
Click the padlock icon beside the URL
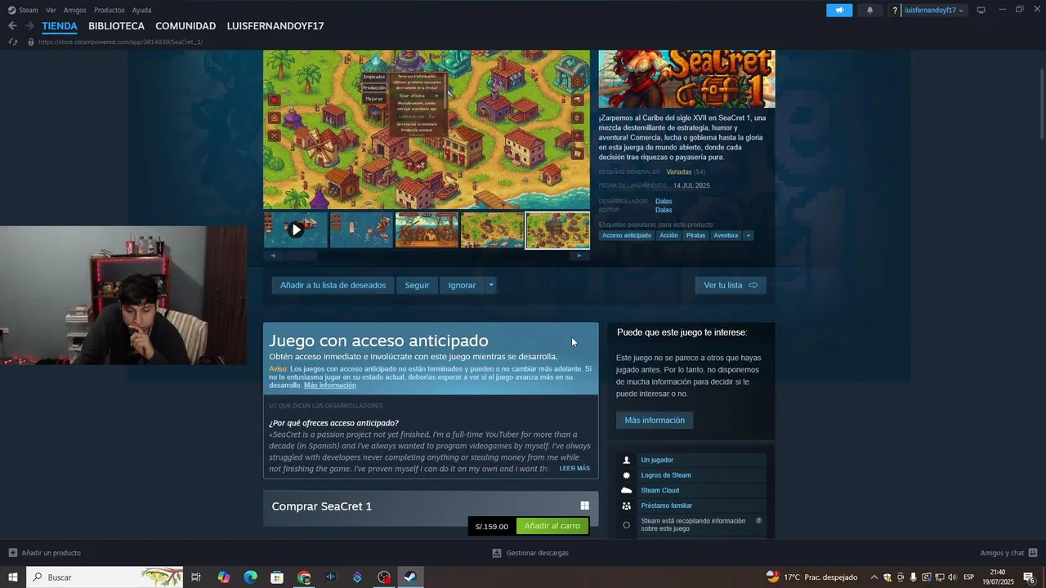pyautogui.click(x=31, y=42)
